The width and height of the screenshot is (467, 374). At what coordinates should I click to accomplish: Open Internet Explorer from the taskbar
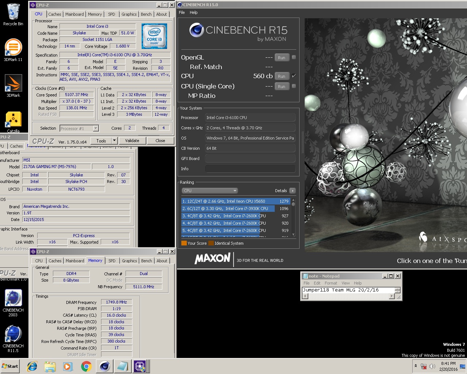[x=32, y=366]
